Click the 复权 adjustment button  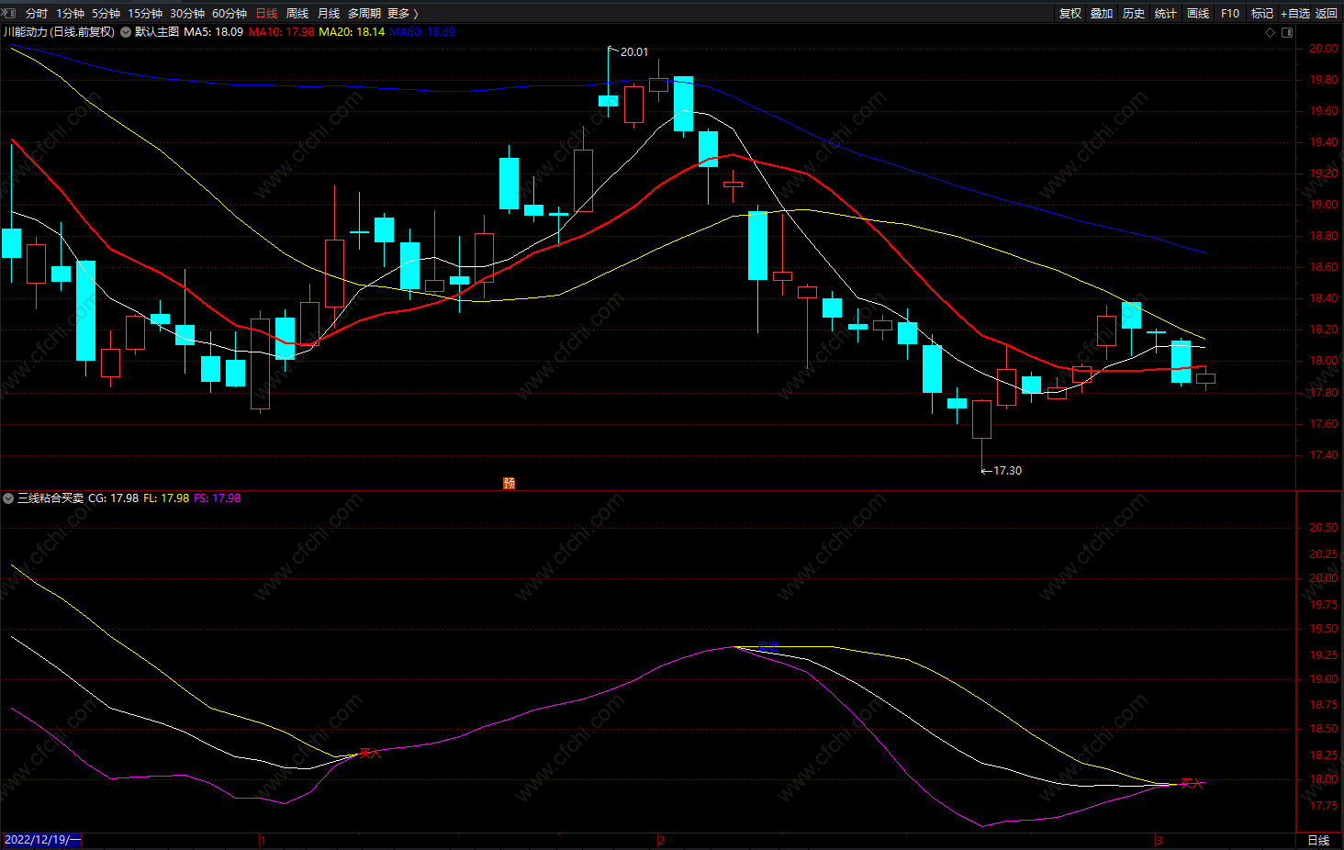click(1070, 14)
